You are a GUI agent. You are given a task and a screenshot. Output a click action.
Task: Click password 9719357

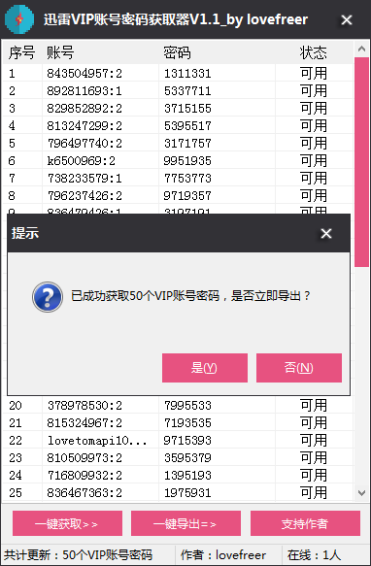pos(187,196)
